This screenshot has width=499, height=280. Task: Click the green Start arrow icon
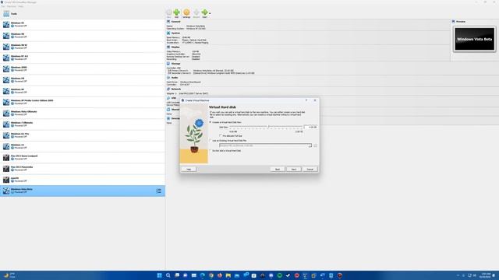pyautogui.click(x=204, y=12)
